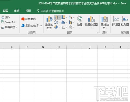Expand the hierarchy chart dropdown arrow
Viewport: 130px width, 102px height.
tap(66, 17)
